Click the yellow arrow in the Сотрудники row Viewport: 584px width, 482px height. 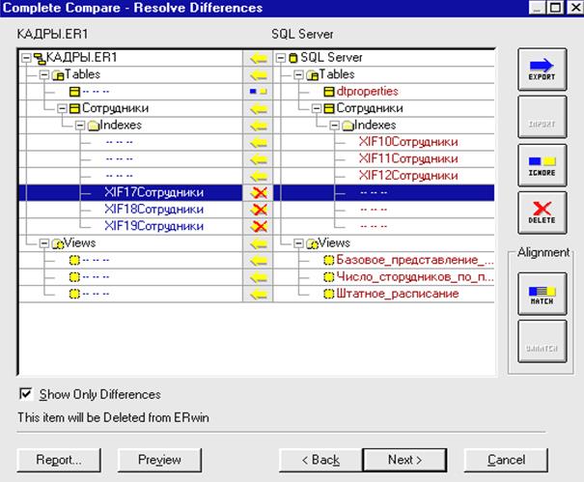258,108
